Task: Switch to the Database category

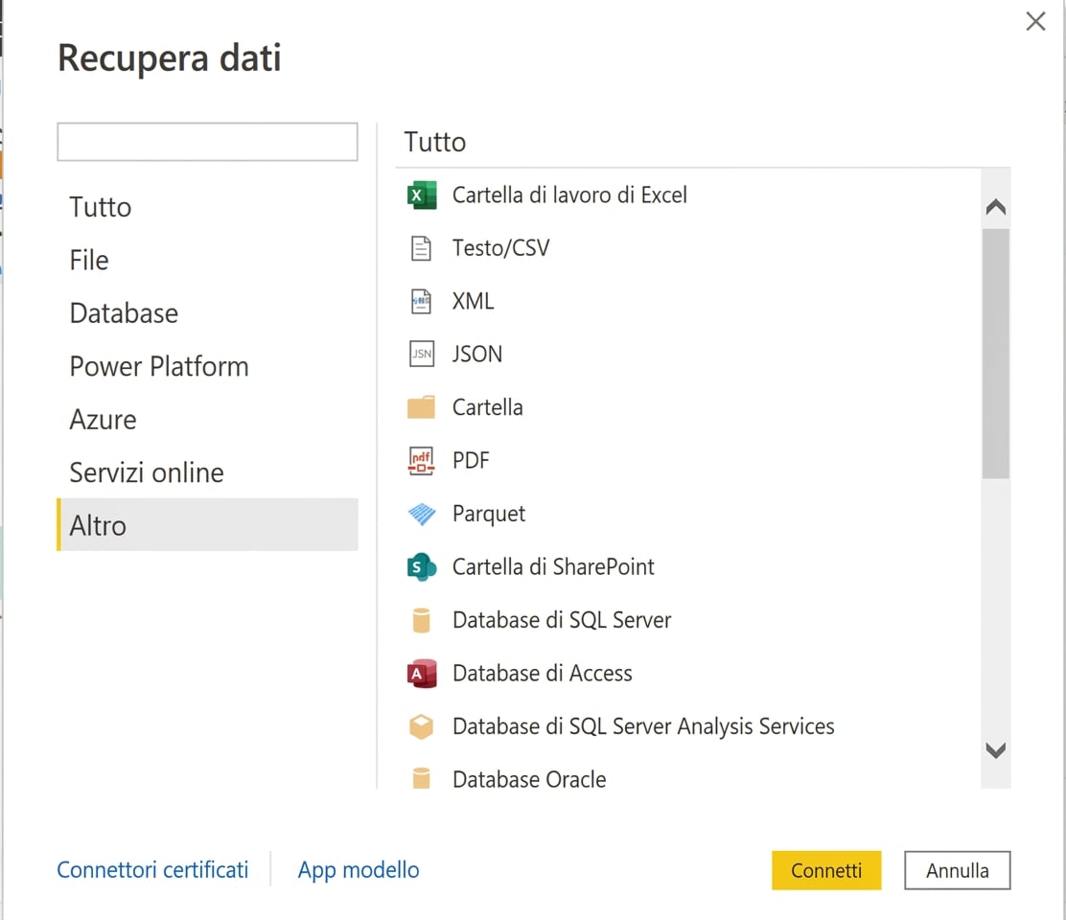Action: (207, 313)
